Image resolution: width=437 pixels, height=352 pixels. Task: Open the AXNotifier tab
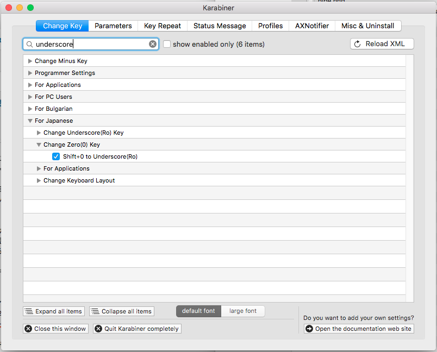312,26
